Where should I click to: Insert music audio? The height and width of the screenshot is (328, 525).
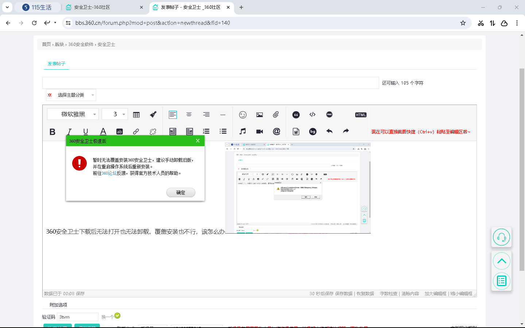pos(243,132)
